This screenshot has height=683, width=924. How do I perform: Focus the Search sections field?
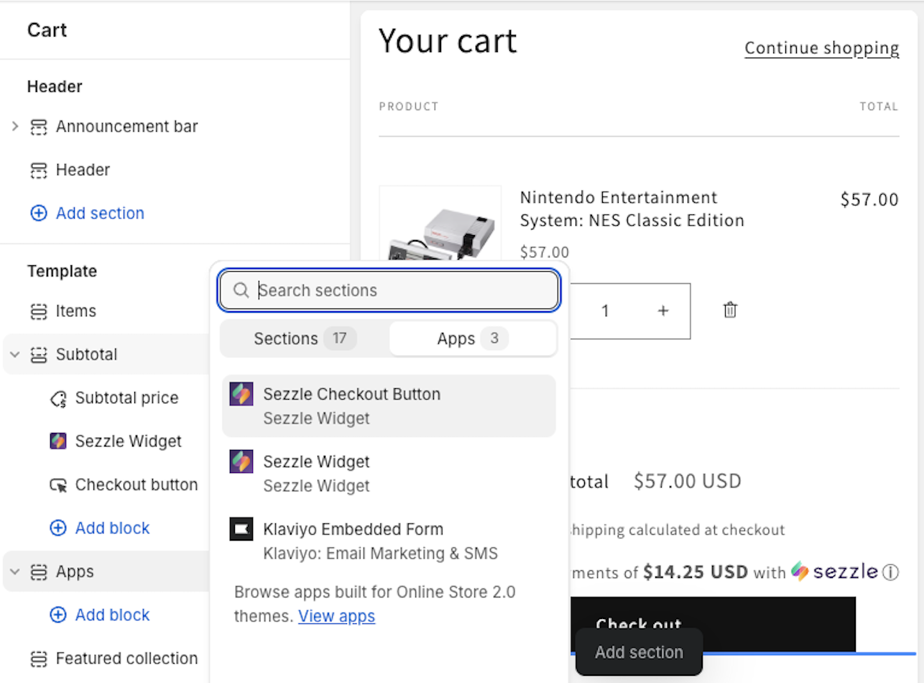pos(389,290)
